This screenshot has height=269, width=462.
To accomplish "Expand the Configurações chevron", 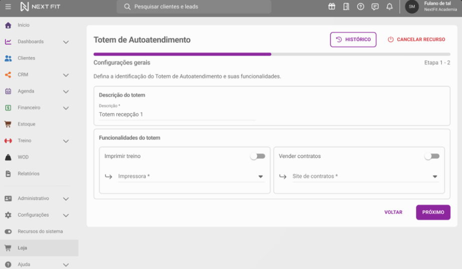I will pyautogui.click(x=66, y=215).
